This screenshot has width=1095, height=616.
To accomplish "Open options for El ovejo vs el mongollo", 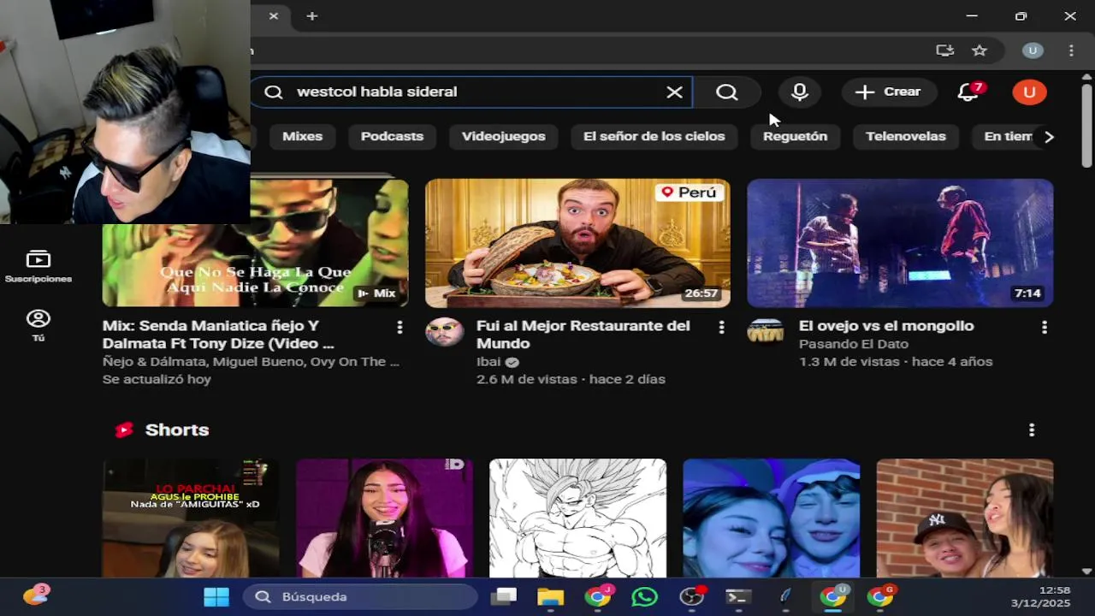I will point(1045,328).
